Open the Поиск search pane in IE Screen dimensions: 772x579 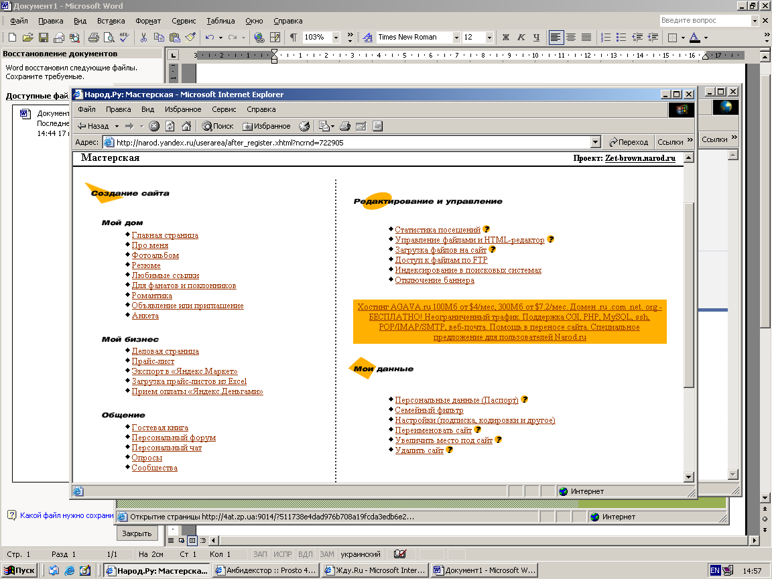(x=218, y=126)
